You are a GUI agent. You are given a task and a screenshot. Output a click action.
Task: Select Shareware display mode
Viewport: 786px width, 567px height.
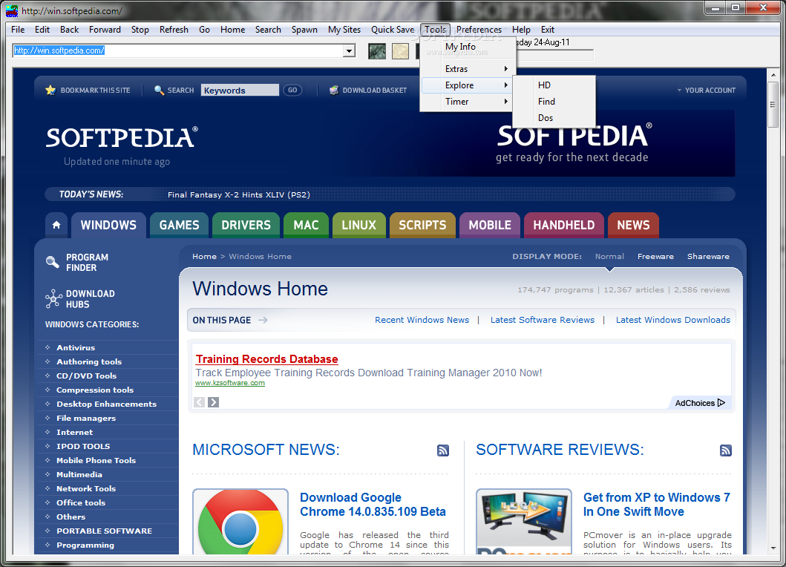click(708, 256)
